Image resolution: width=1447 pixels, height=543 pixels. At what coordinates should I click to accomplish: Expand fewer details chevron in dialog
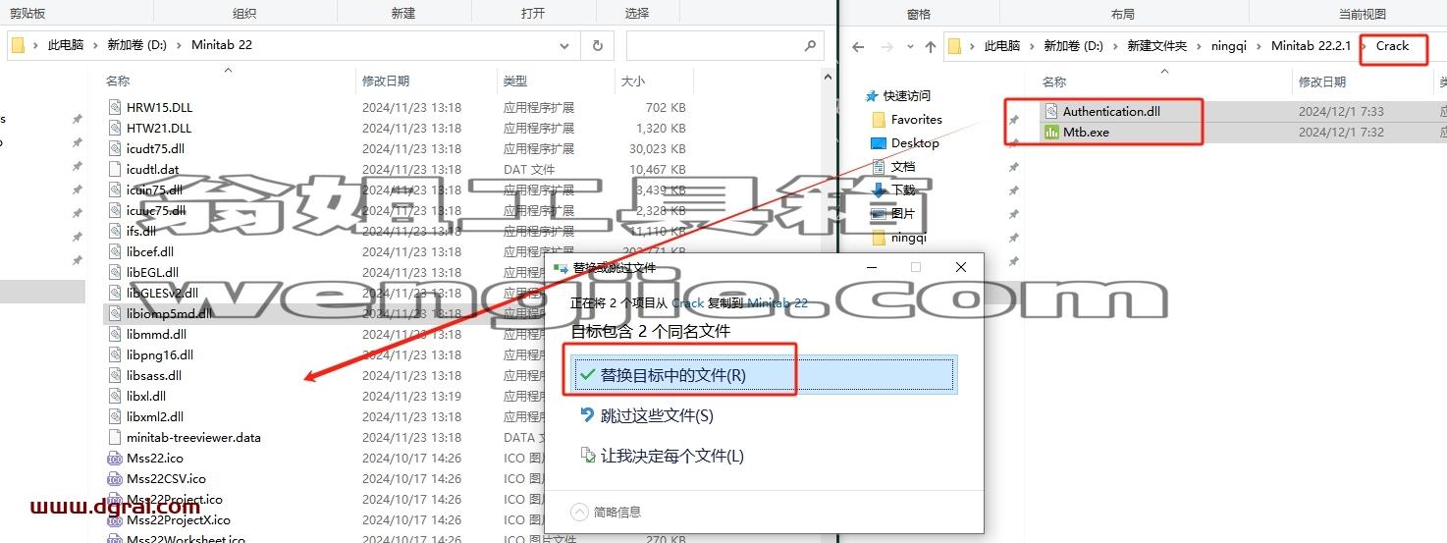[x=579, y=512]
